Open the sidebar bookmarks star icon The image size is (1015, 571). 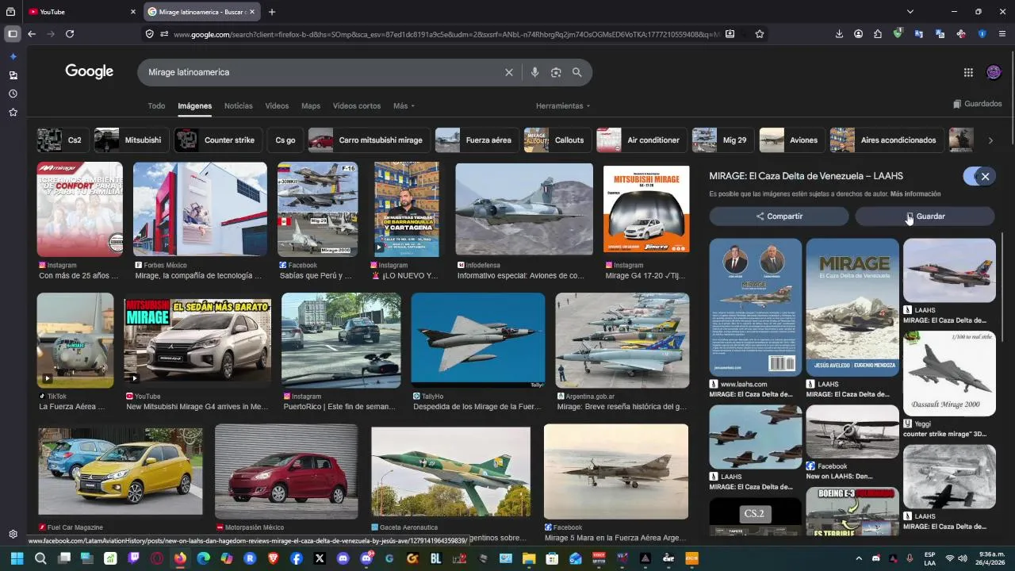(x=13, y=113)
